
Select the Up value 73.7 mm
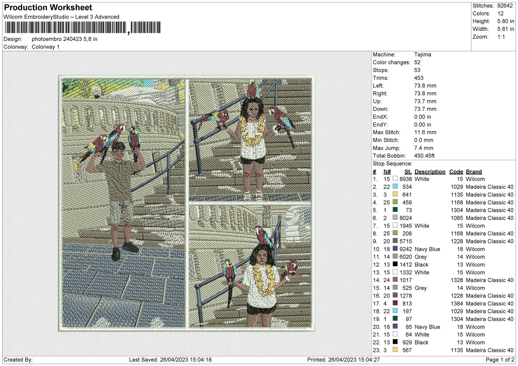[x=425, y=101]
